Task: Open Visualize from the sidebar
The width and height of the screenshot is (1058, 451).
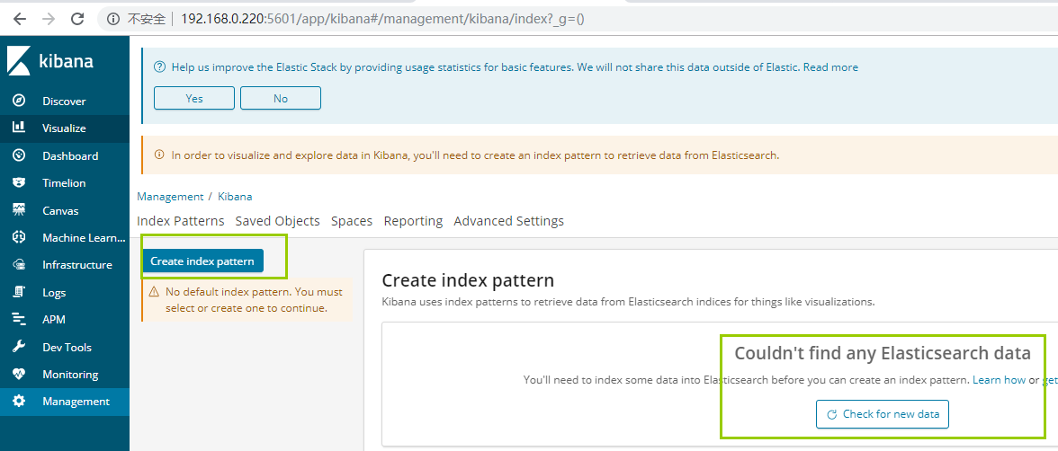Action: 64,128
